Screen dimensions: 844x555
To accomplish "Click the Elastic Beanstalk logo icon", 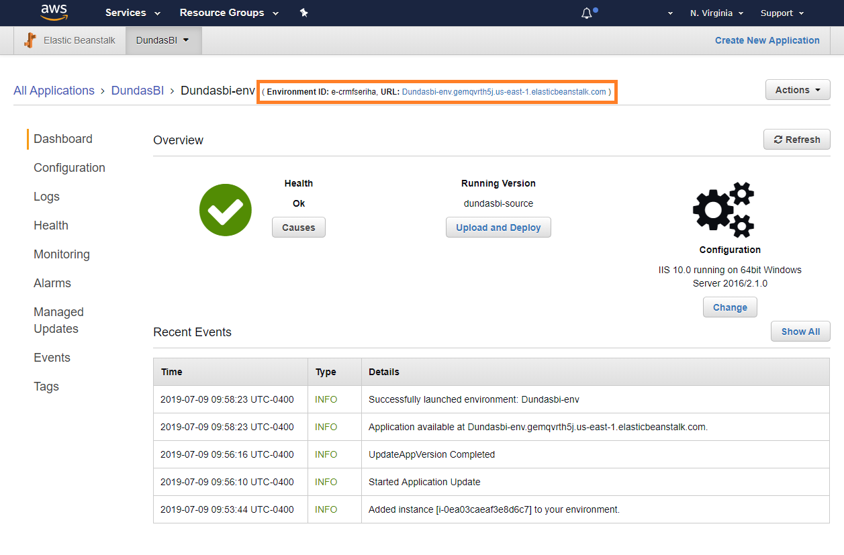I will (x=30, y=40).
